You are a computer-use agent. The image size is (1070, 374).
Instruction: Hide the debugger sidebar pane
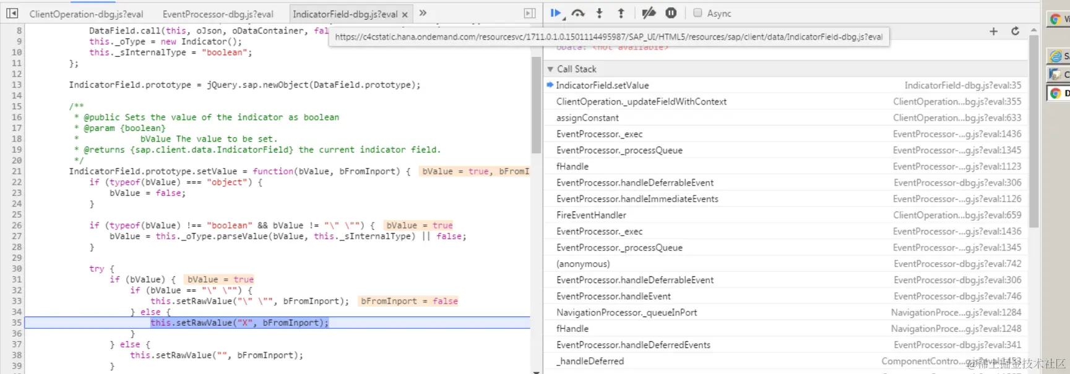click(x=530, y=13)
